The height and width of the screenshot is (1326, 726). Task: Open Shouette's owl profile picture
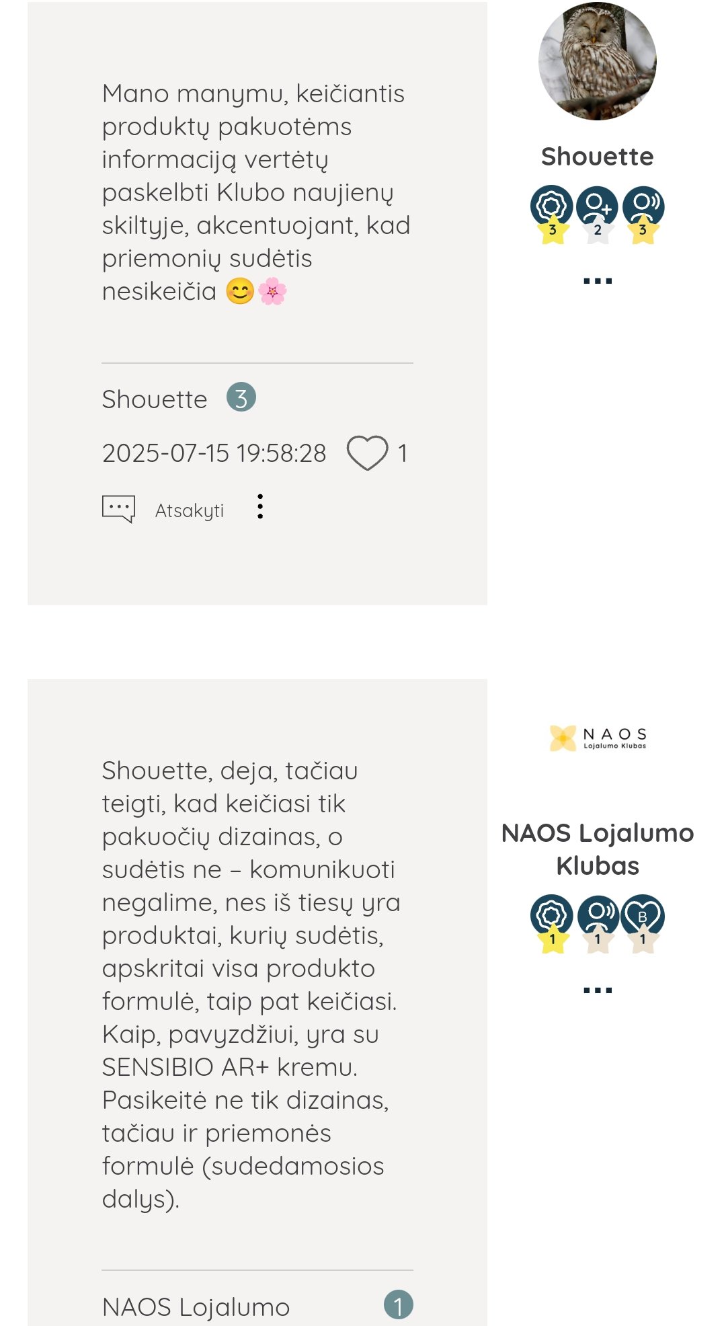598,61
